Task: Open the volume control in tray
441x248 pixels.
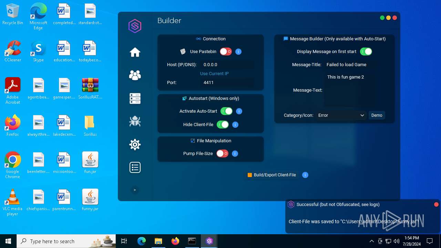Action: coord(396,241)
